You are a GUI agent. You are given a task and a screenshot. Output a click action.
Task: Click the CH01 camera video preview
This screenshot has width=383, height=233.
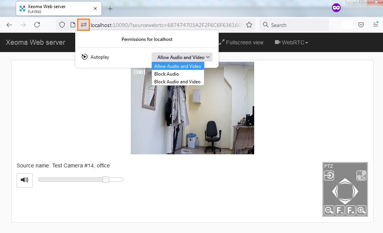(192, 108)
